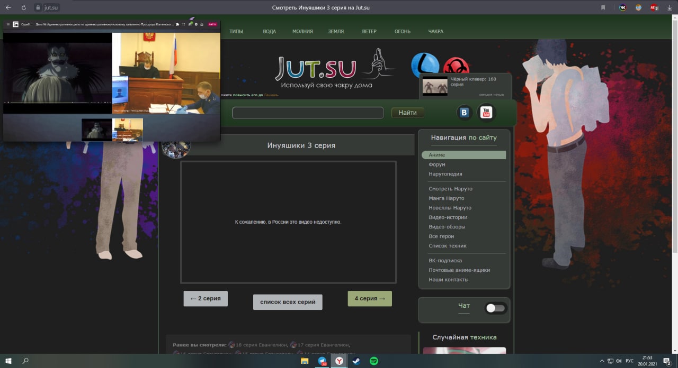The height and width of the screenshot is (368, 678).
Task: Go to next episode 4 серия
Action: click(370, 298)
